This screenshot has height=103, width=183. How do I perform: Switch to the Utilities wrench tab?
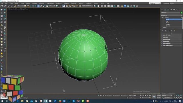(177, 10)
